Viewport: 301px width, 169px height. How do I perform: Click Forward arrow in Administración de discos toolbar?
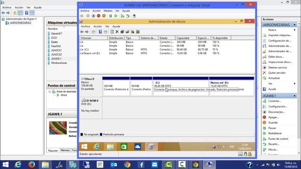[87, 32]
